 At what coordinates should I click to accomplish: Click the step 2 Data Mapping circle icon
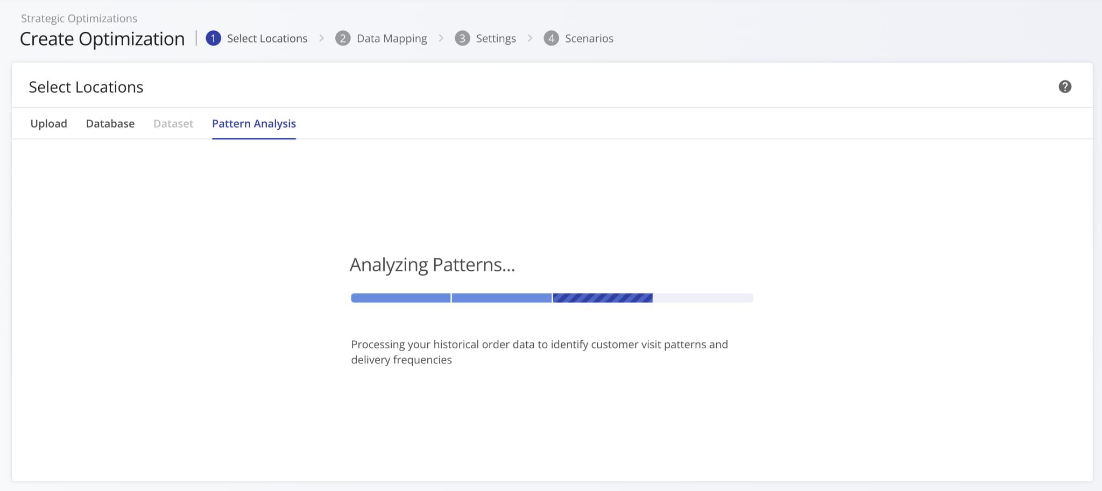tap(344, 38)
